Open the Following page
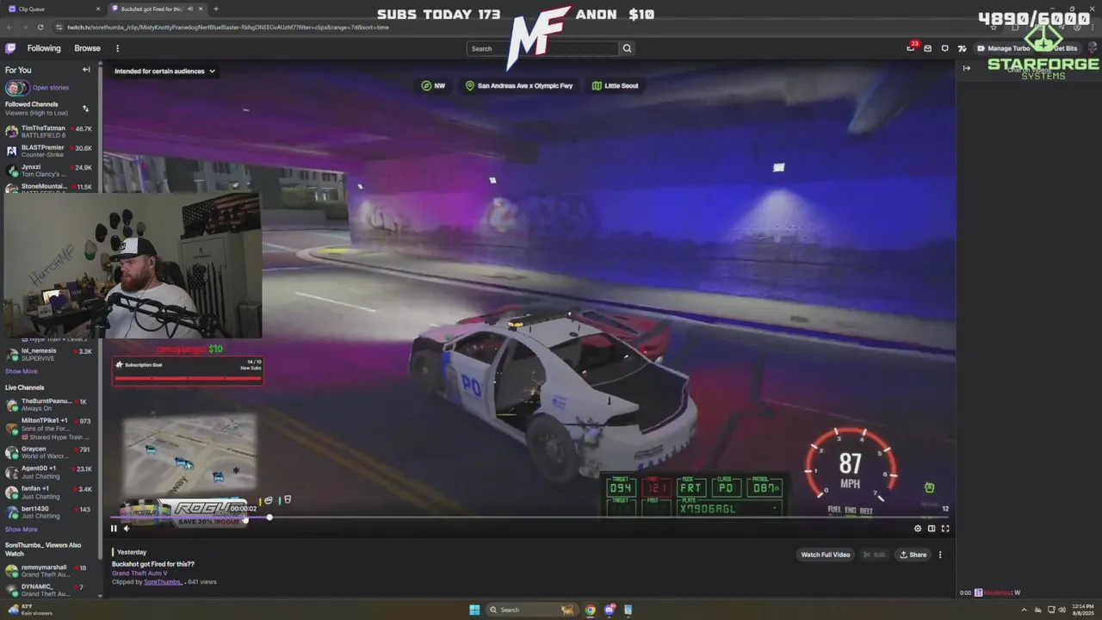The width and height of the screenshot is (1102, 620). pos(44,48)
